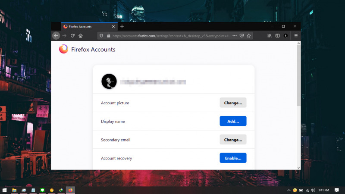345x194 pixels.
Task: Click the "Firefox Accounts" page heading
Action: coord(93,49)
